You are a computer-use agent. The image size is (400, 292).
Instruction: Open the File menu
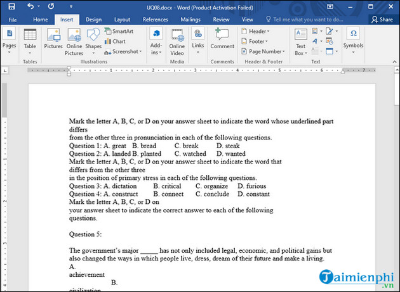point(13,20)
